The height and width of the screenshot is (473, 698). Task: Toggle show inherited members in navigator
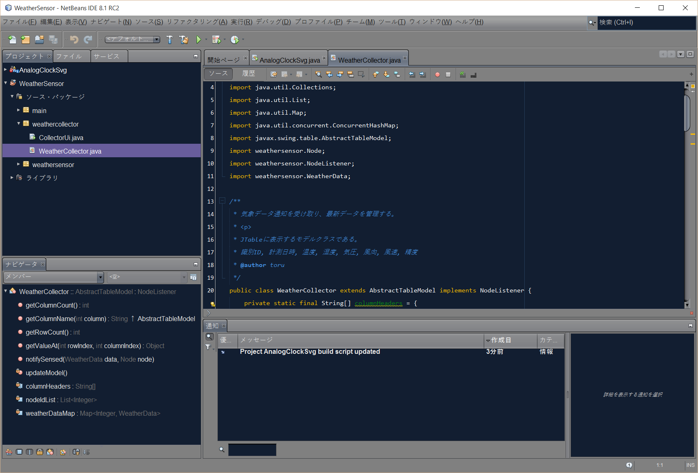tap(9, 452)
